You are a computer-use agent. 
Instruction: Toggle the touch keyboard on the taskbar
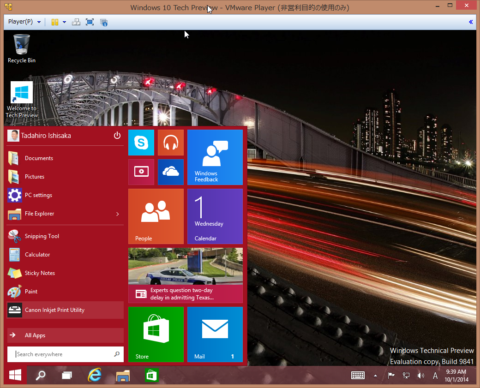358,375
